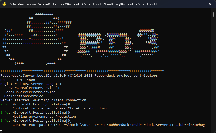Maximize the console window

pos(198,4)
